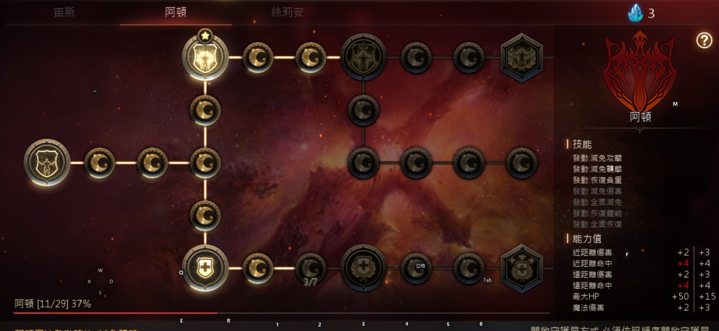Click the 發動:恢復負重 skill entry
Image resolution: width=719 pixels, height=331 pixels.
[598, 180]
